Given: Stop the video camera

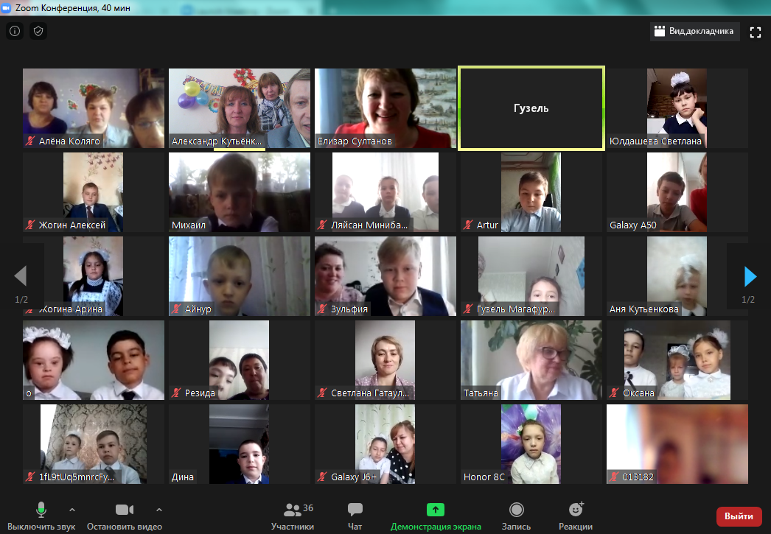Looking at the screenshot, I should click(x=124, y=516).
